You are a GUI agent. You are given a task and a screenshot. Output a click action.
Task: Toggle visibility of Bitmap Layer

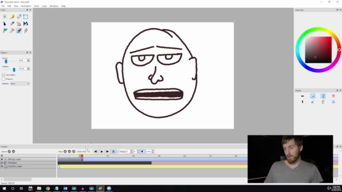click(x=2, y=159)
